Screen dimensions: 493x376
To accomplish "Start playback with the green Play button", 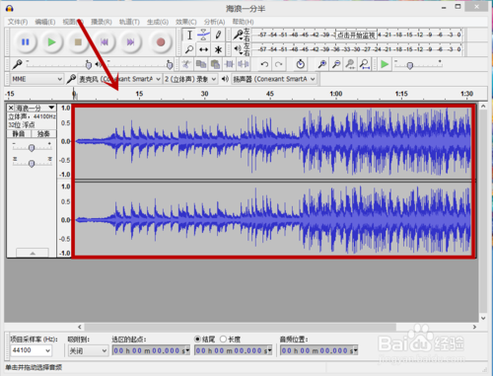I will point(51,42).
